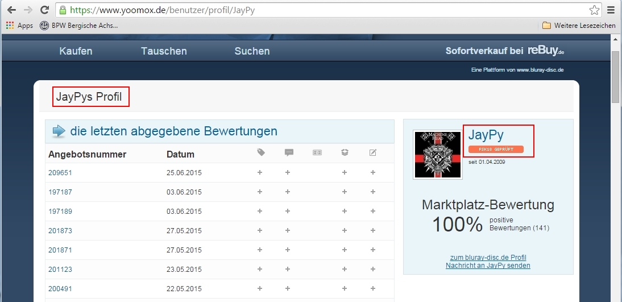The width and height of the screenshot is (622, 302).
Task: Open the Suchen navigation menu
Action: pyautogui.click(x=252, y=51)
